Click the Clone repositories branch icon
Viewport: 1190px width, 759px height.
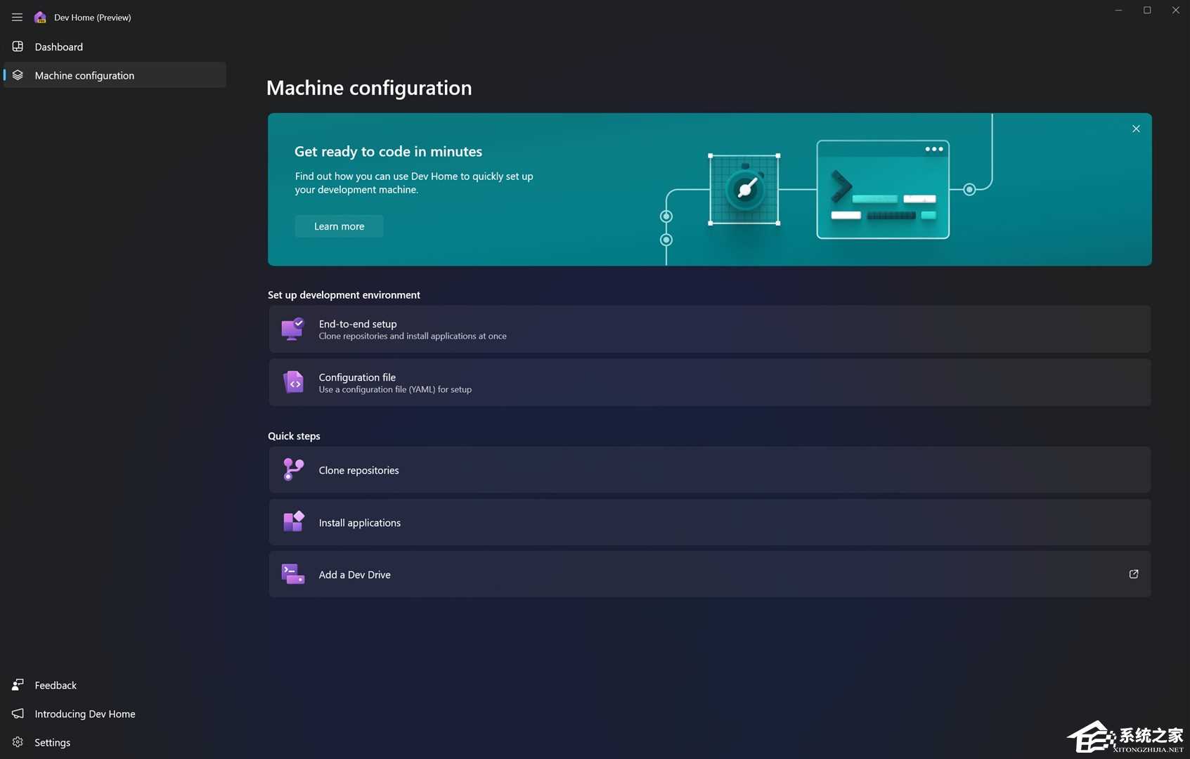tap(293, 469)
